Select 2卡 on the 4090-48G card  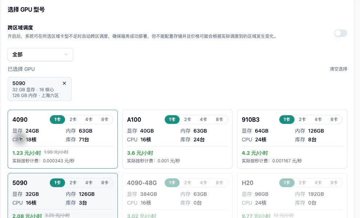pyautogui.click(x=188, y=183)
